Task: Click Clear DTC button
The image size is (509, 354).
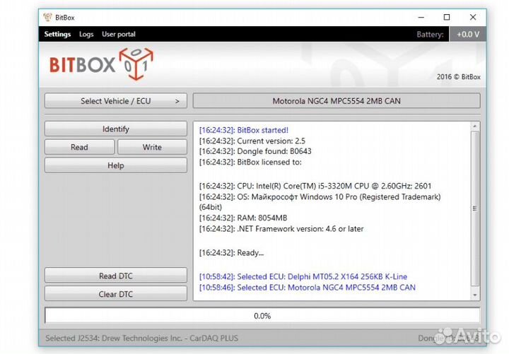Action: pyautogui.click(x=116, y=294)
